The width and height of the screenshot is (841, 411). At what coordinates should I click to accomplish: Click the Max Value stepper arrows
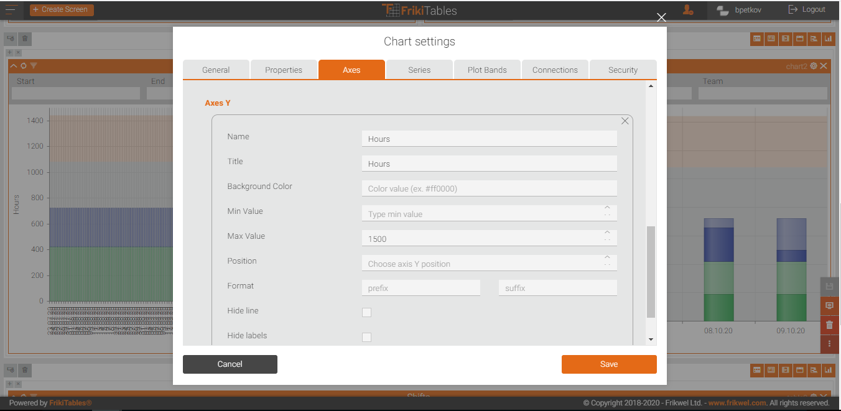click(607, 236)
